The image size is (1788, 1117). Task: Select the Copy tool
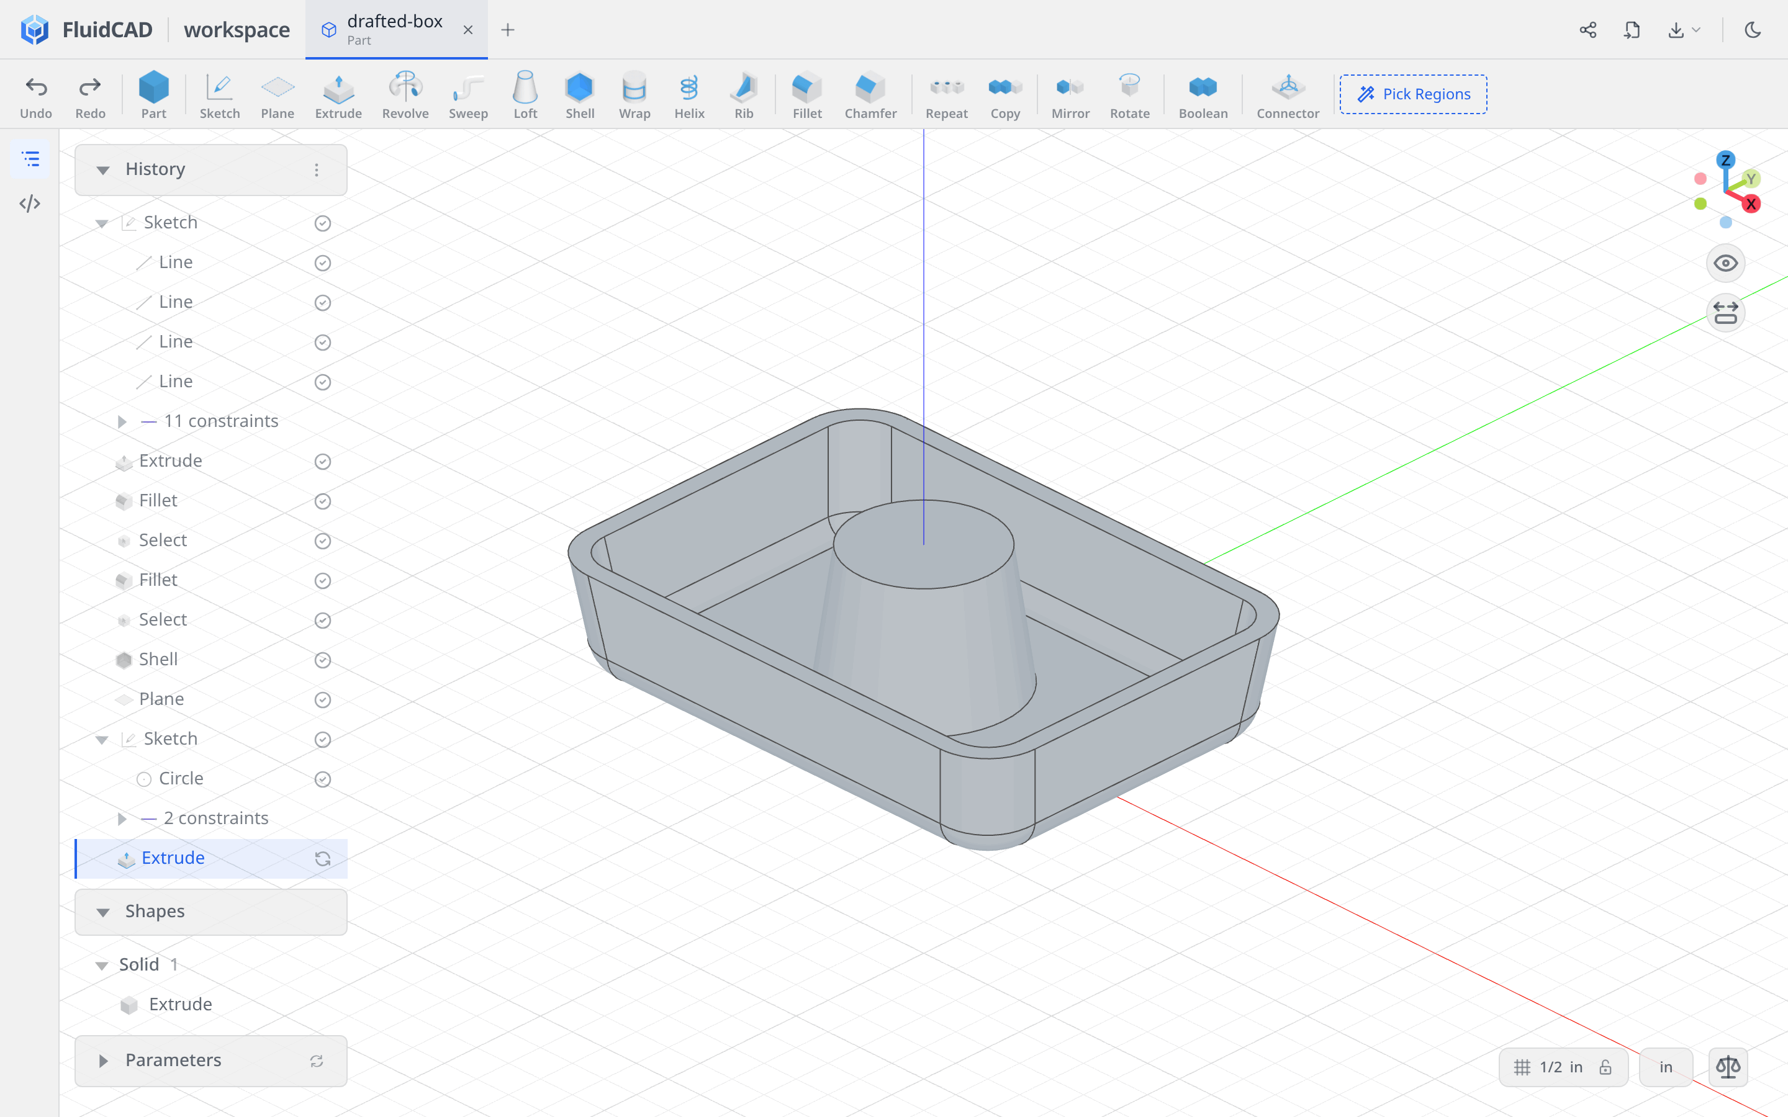[x=1005, y=96]
